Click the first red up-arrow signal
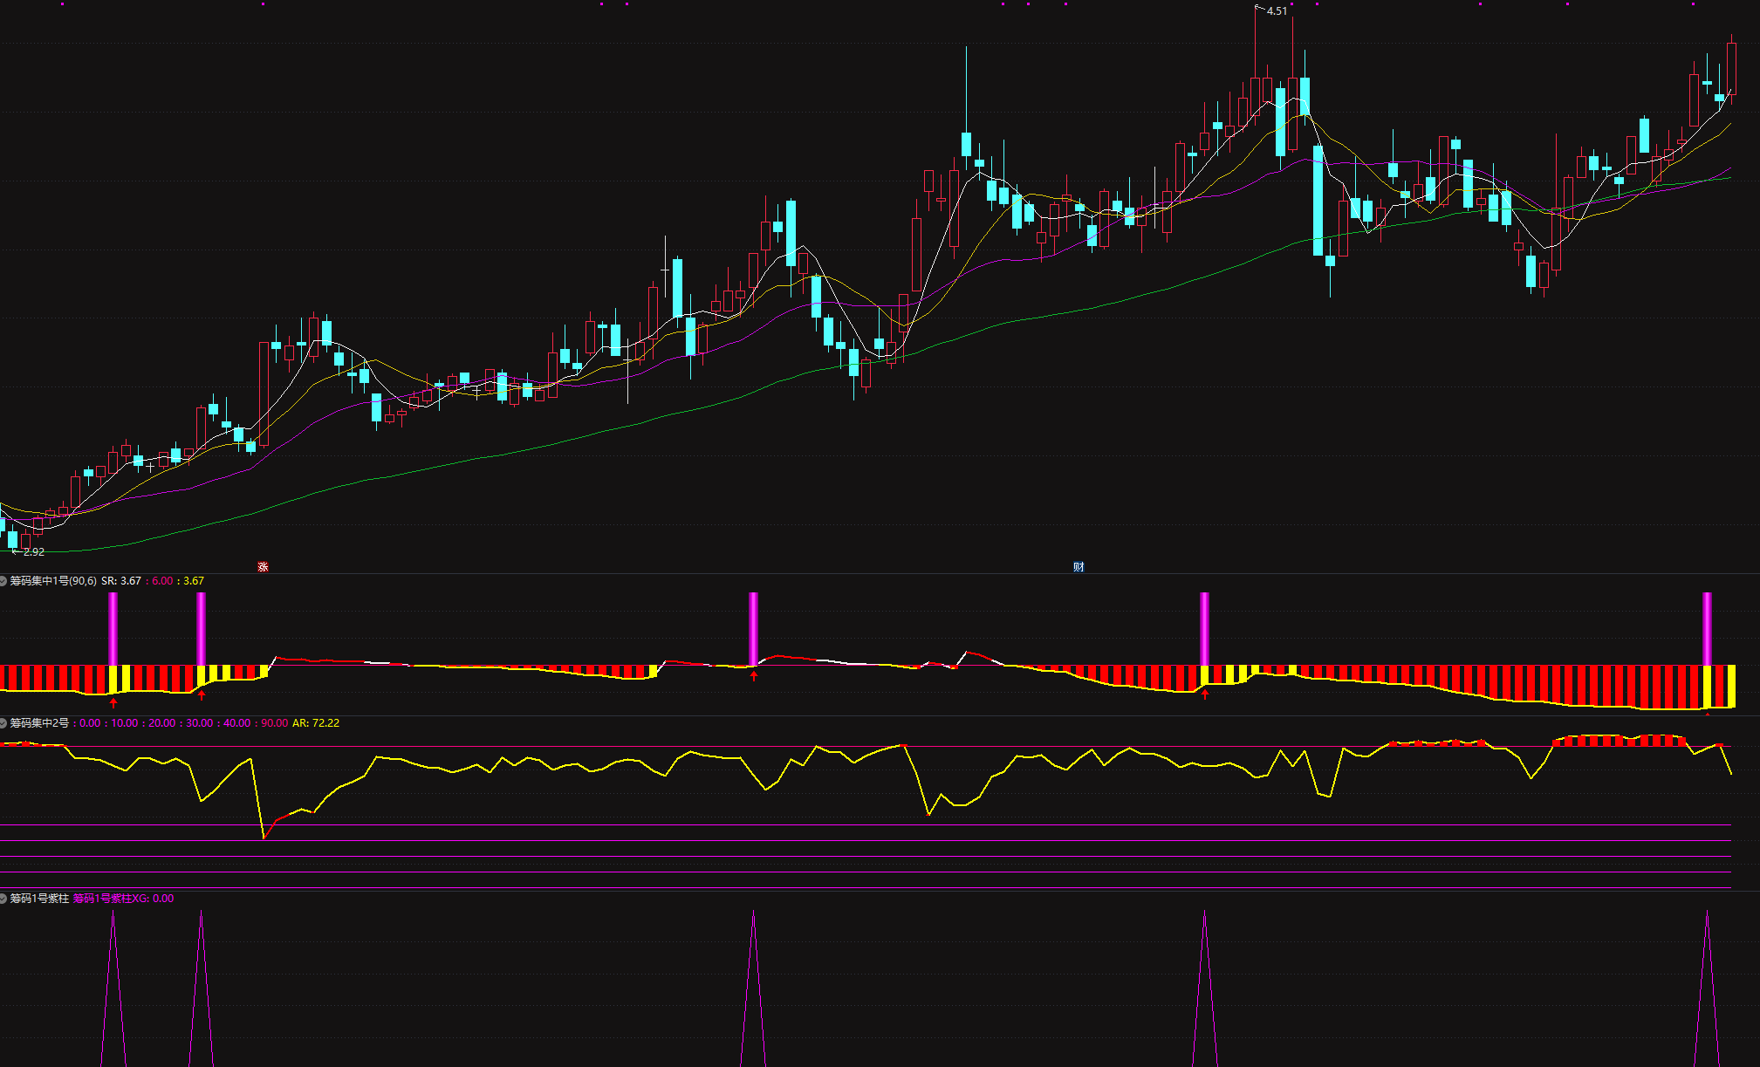Viewport: 1760px width, 1067px height. (113, 702)
